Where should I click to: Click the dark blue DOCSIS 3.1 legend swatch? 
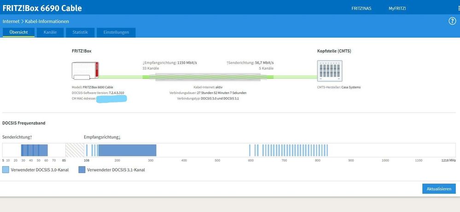pos(82,170)
